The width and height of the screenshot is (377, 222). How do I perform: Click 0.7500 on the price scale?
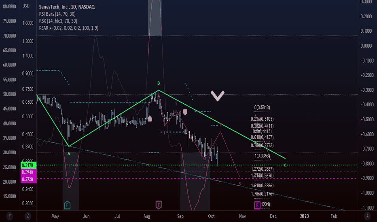coord(28,89)
